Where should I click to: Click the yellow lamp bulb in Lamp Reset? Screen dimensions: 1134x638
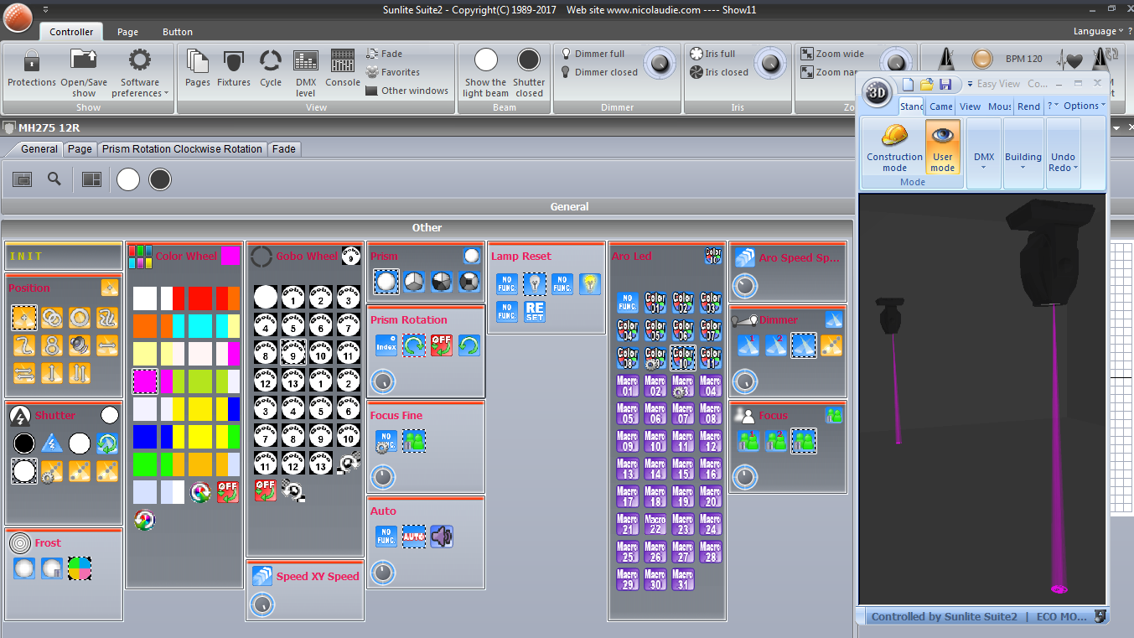[590, 284]
